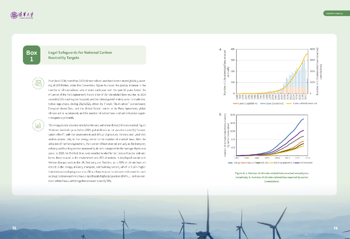Select heading Legal Safeguards for National Carbon Neutrality Targets
This screenshot has width=350, height=239.
(80, 55)
